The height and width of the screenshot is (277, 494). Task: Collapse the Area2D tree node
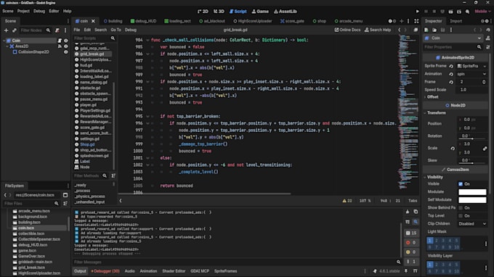click(7, 46)
